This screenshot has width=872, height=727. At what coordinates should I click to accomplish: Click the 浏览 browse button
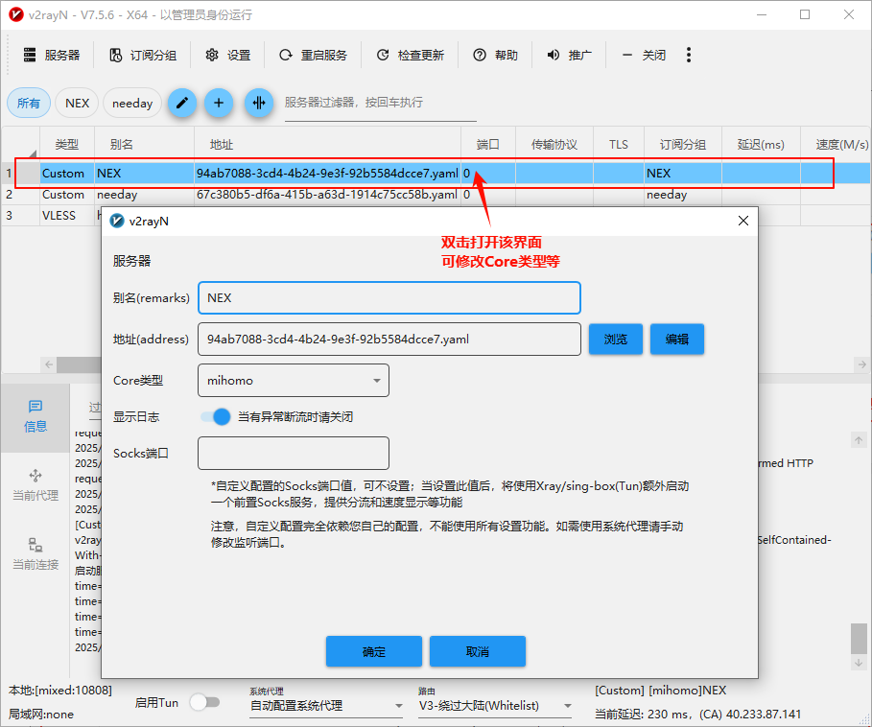(615, 339)
